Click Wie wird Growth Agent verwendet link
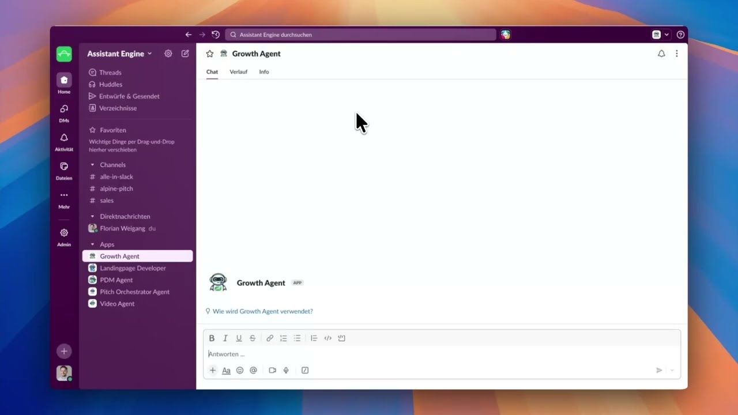Viewport: 738px width, 415px height. point(263,311)
